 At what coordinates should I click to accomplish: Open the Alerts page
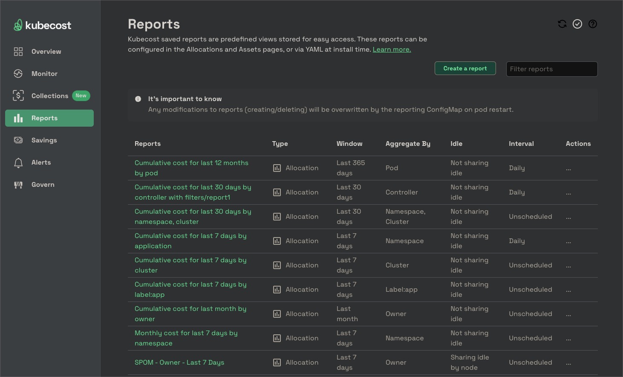[49, 162]
